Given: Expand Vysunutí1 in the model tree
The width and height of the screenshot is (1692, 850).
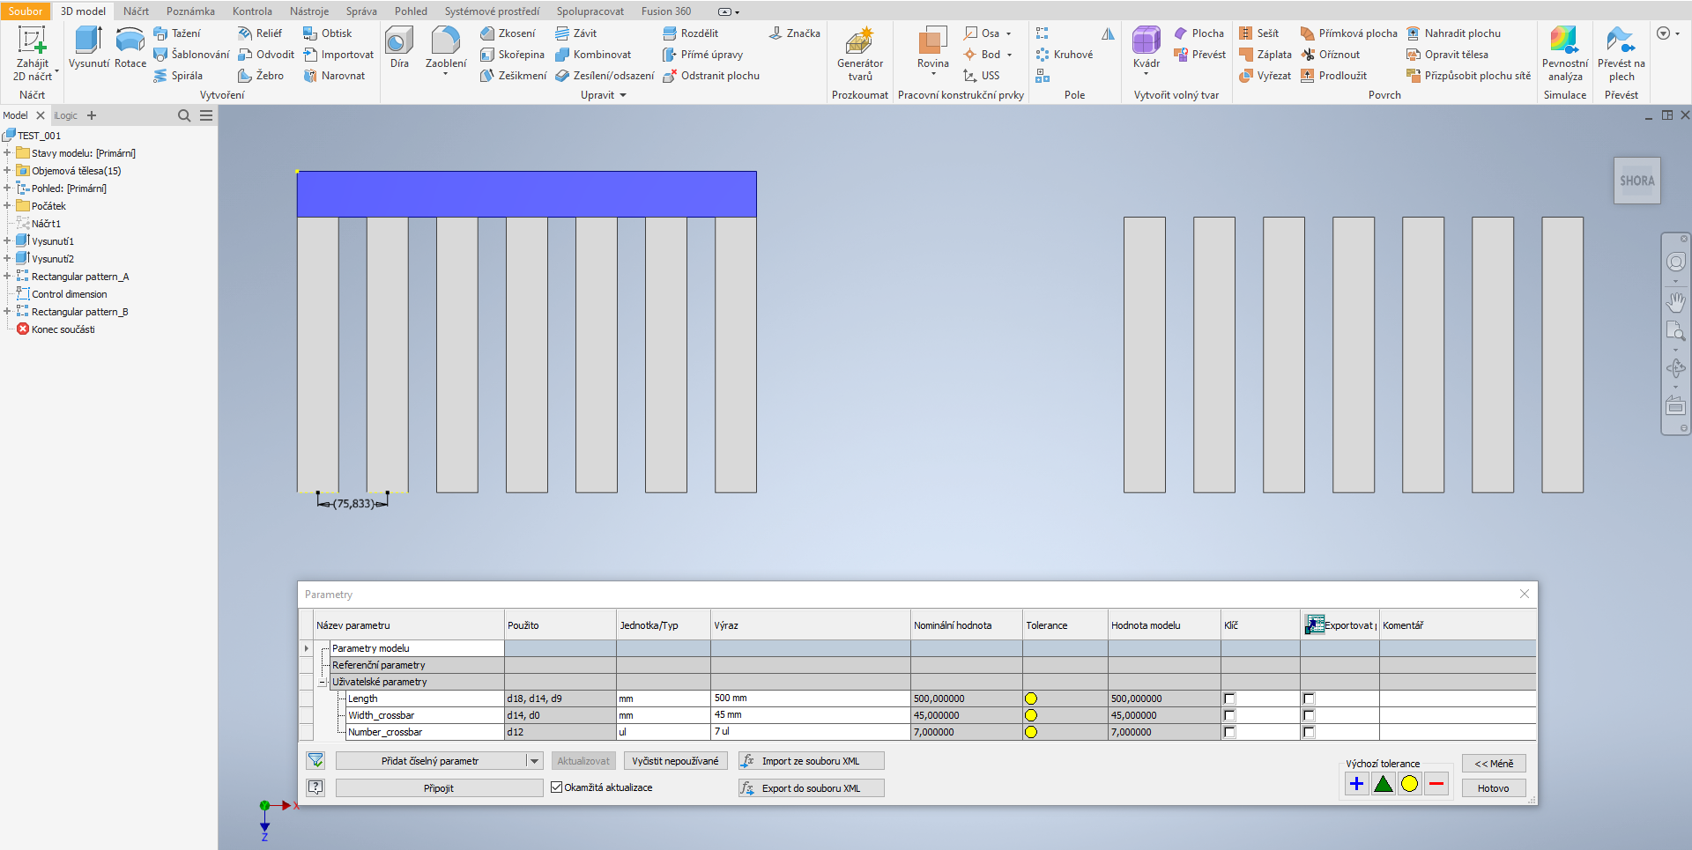Looking at the screenshot, I should pos(7,240).
